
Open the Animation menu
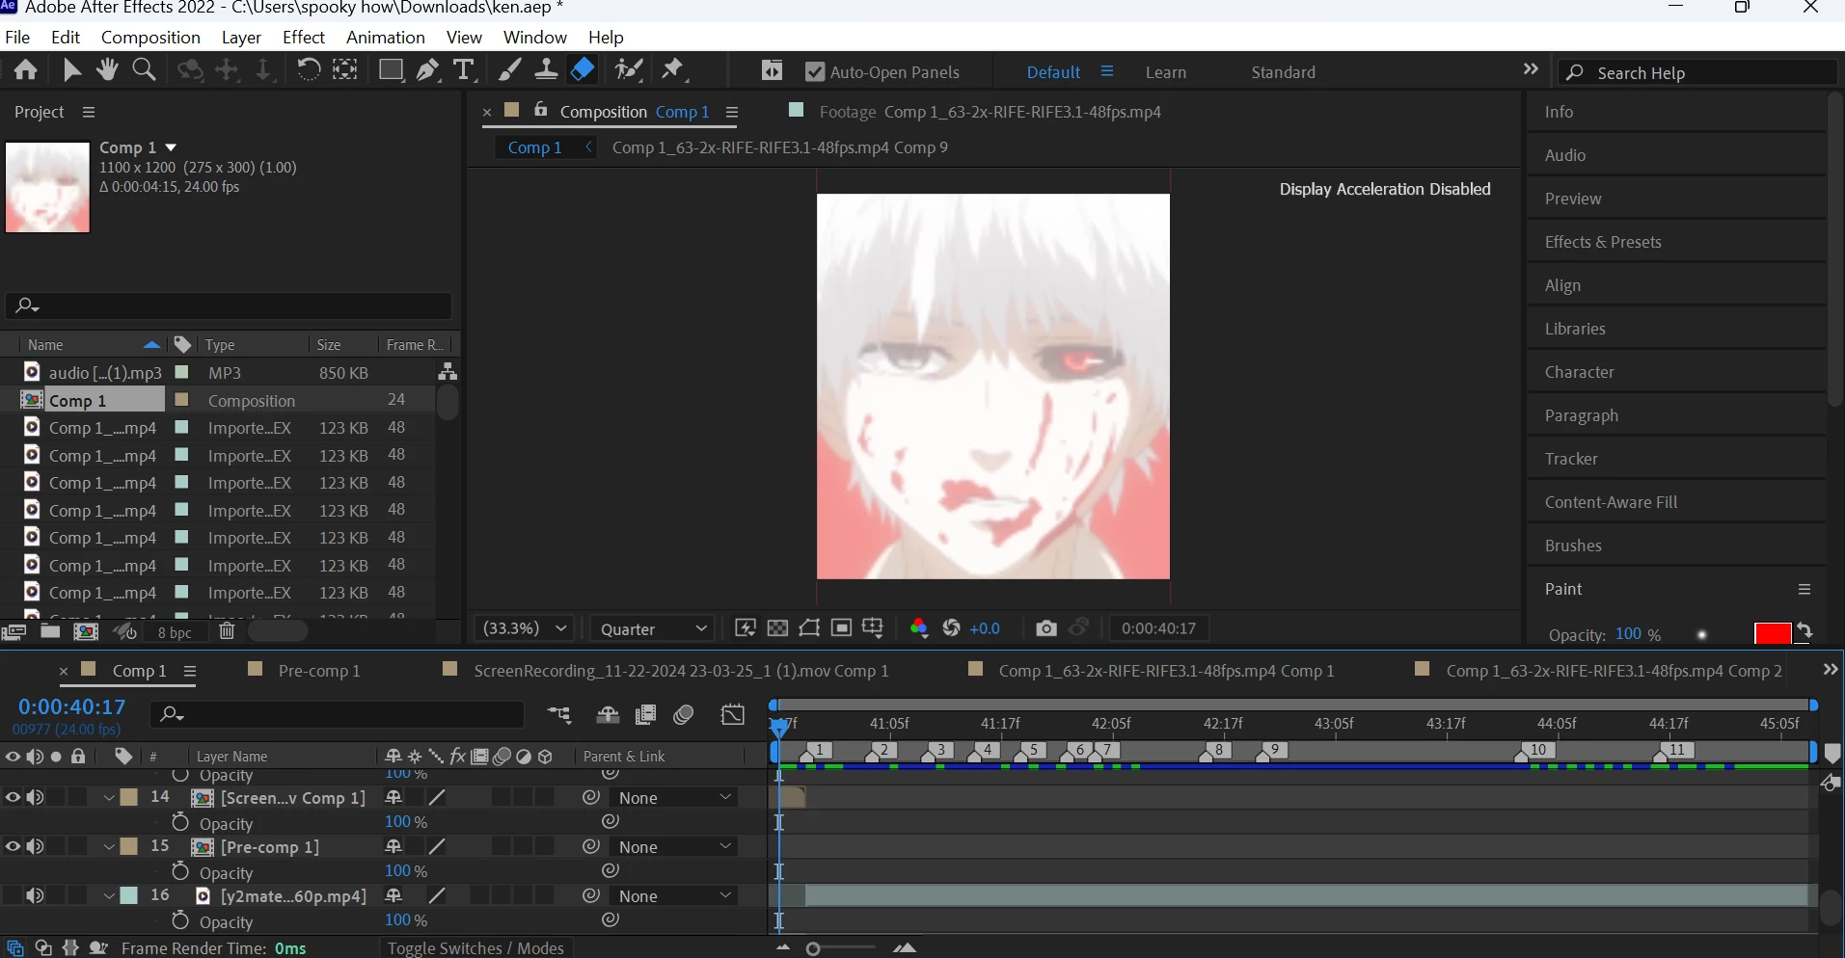386,38
